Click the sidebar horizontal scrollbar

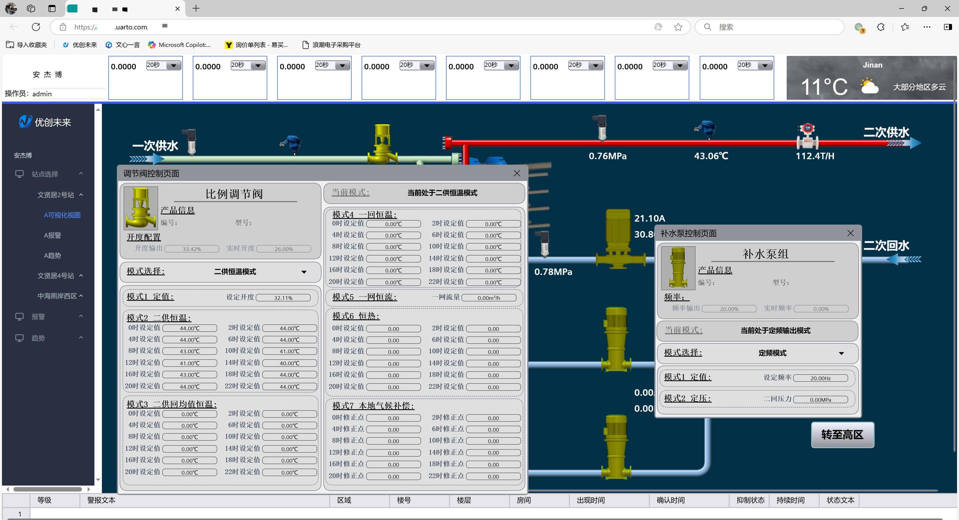click(x=47, y=489)
